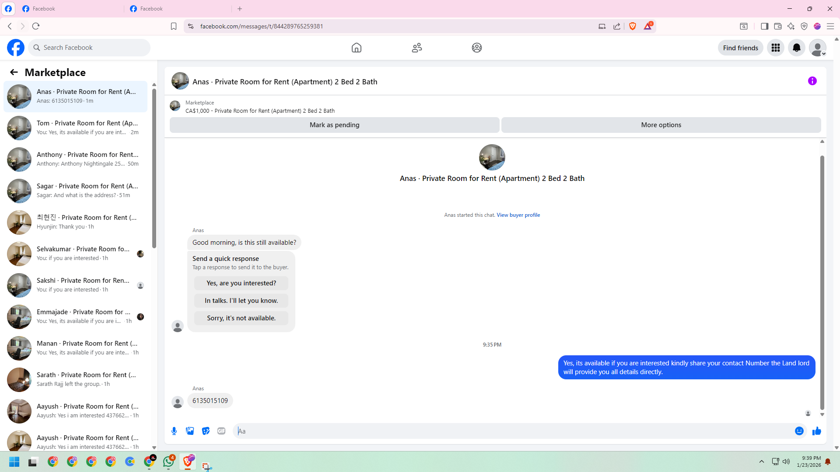Viewport: 840px width, 472px height.
Task: Show hidden system tray icons
Action: 761,462
